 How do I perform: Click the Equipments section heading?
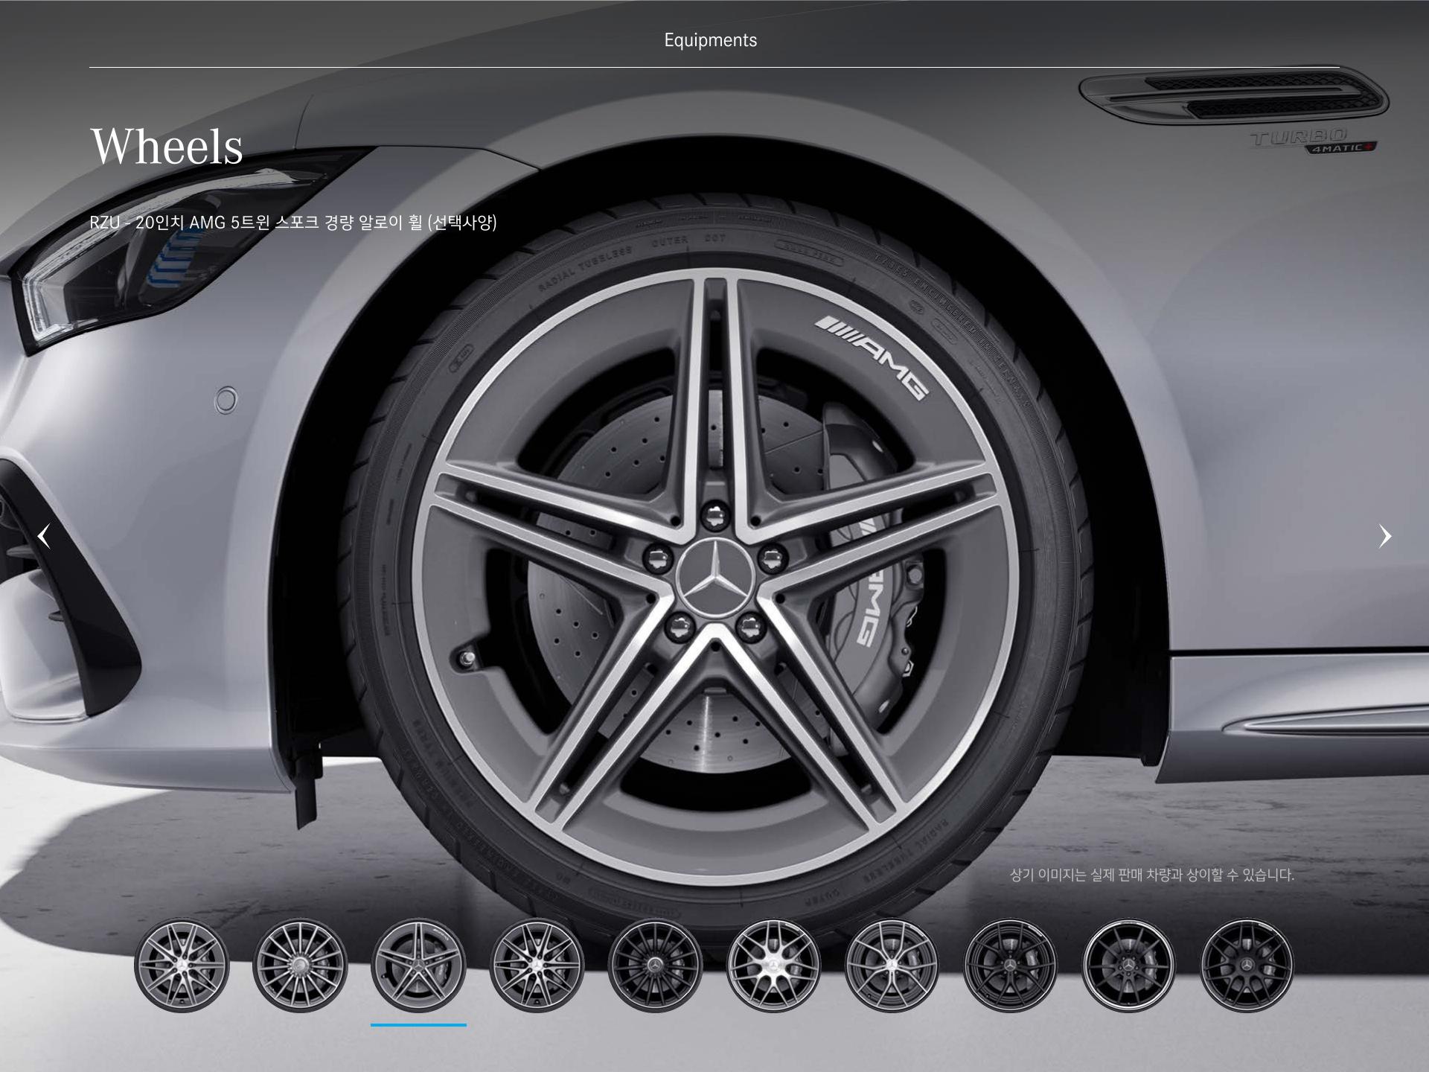pyautogui.click(x=711, y=40)
